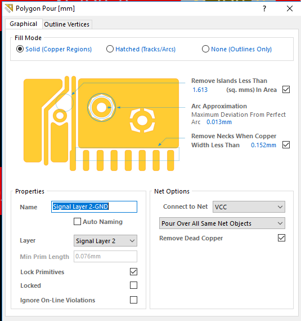This screenshot has height=321, width=301.
Task: Switch to the Outline Vertices tab
Action: coord(67,24)
